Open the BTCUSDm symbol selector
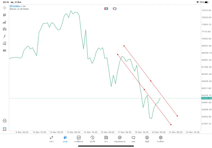Viewport: 212px width, 148px height. 18,6
